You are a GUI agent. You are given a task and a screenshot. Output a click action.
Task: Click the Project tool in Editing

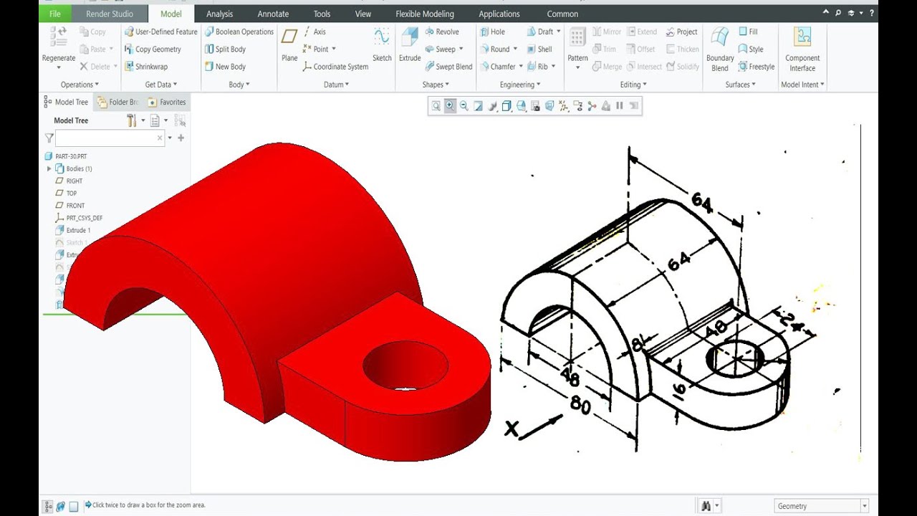[x=681, y=32]
